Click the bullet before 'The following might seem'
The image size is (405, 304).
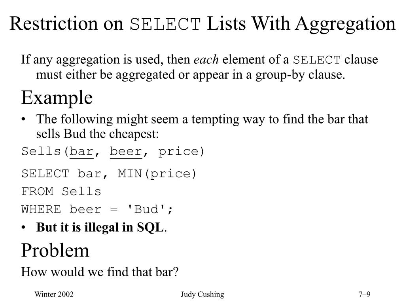23,120
